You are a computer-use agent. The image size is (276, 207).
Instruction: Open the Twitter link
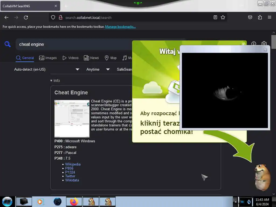tap(70, 176)
